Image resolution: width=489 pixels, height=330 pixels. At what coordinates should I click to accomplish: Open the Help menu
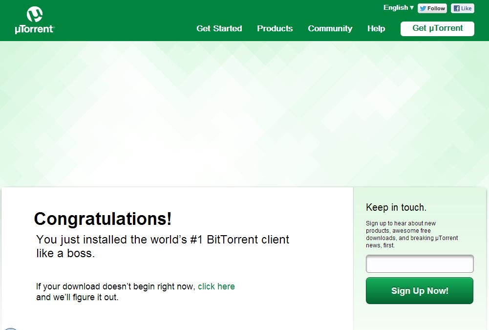coord(376,28)
